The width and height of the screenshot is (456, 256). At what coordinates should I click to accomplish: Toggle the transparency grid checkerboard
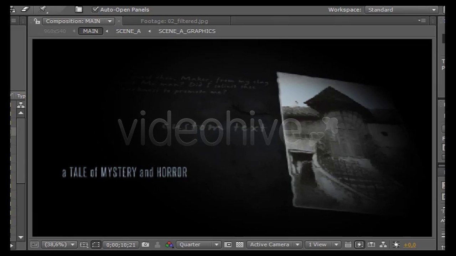(x=240, y=244)
